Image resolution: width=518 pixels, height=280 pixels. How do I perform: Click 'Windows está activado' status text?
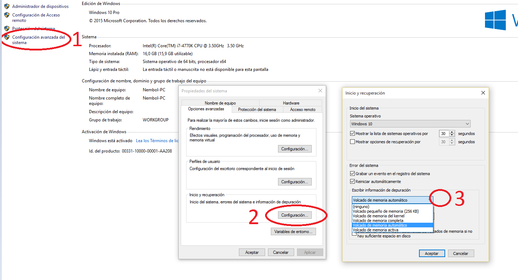click(111, 141)
